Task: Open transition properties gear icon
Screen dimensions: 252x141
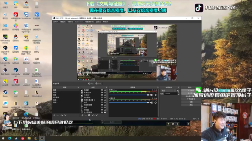Action: point(178,91)
